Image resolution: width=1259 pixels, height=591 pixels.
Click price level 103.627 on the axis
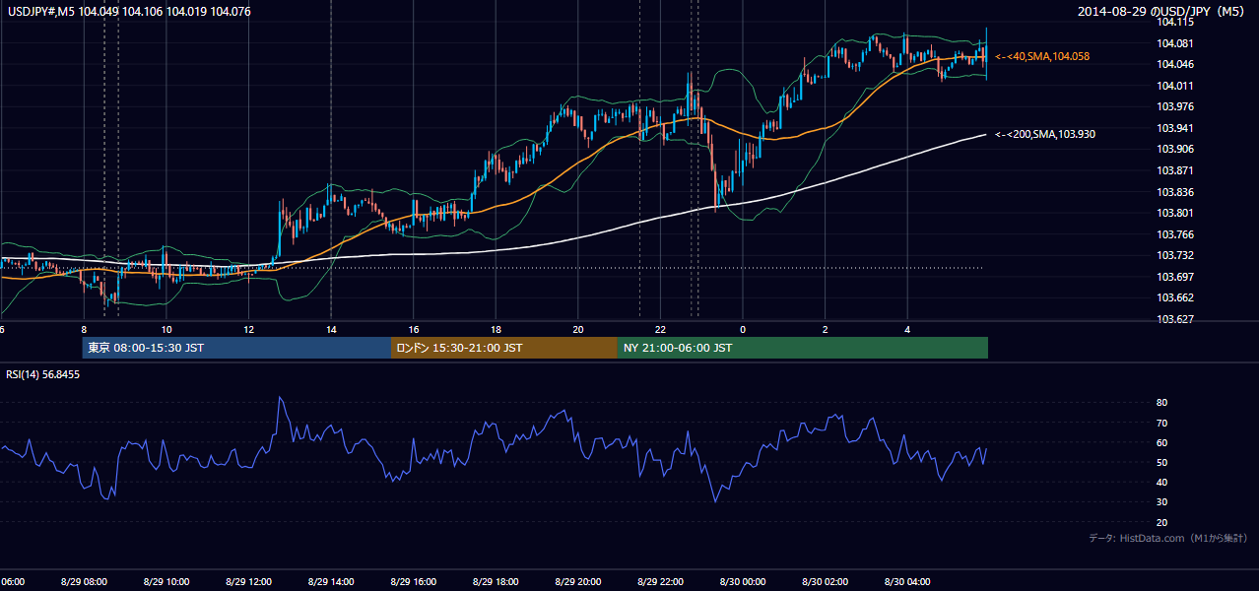1175,319
